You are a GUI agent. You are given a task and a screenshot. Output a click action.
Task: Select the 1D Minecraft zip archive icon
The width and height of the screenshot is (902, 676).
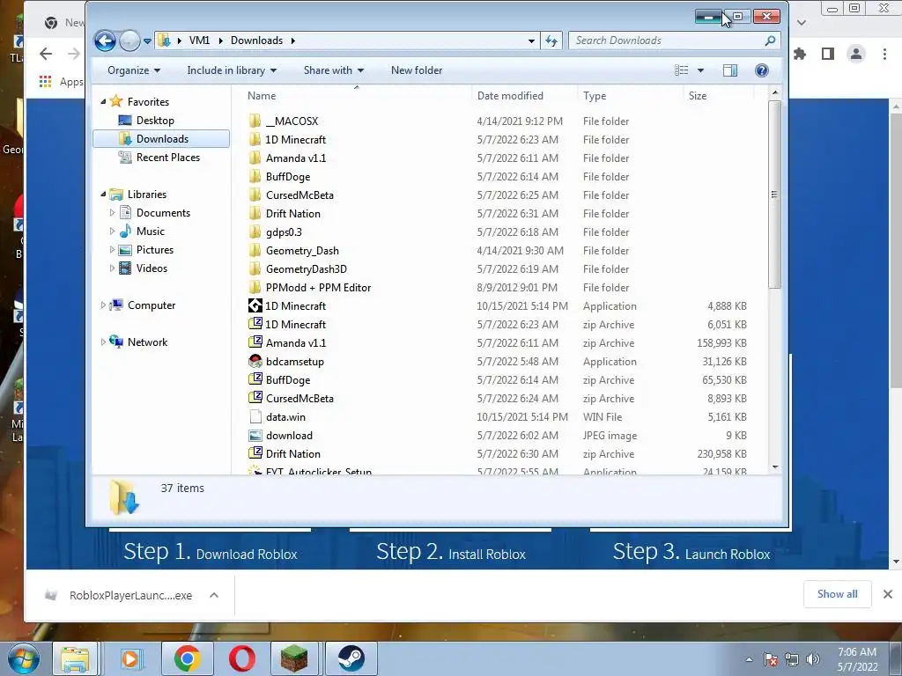tap(255, 324)
